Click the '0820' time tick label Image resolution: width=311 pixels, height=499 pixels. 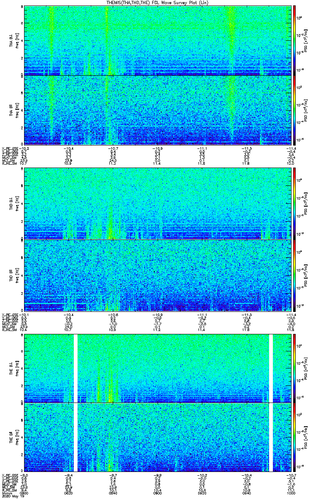(69, 493)
